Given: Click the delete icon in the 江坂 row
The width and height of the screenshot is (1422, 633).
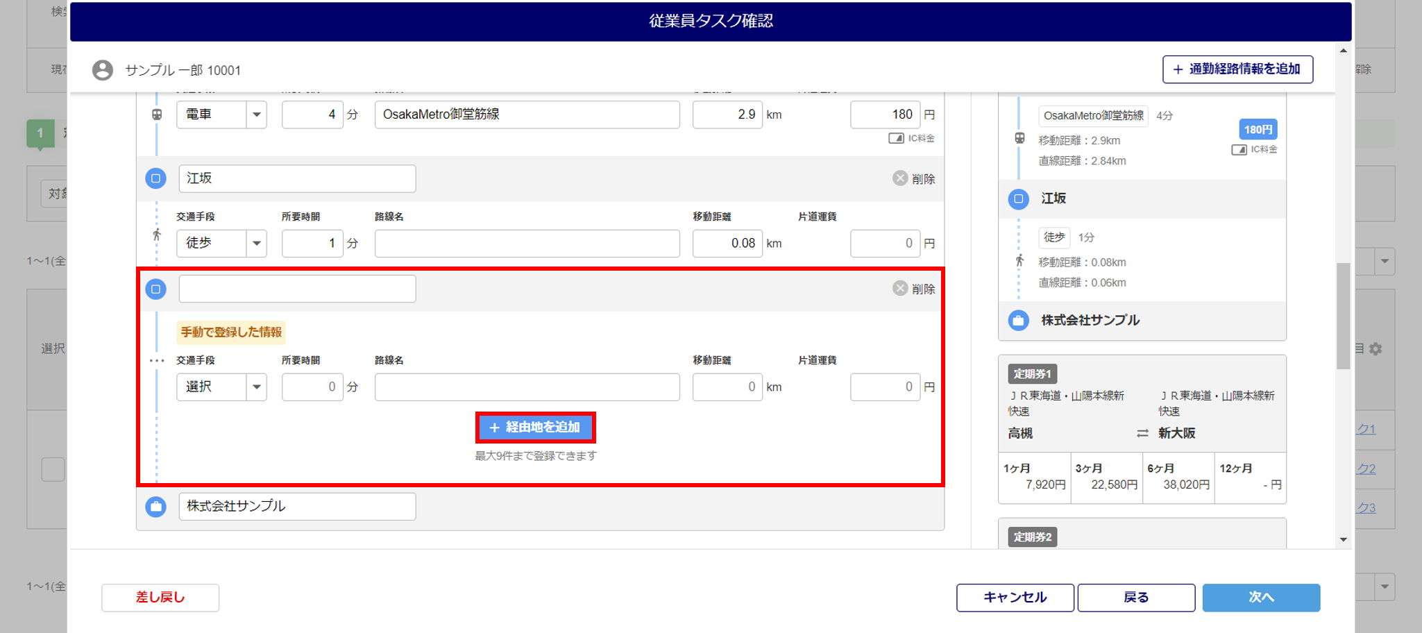Looking at the screenshot, I should (x=900, y=178).
